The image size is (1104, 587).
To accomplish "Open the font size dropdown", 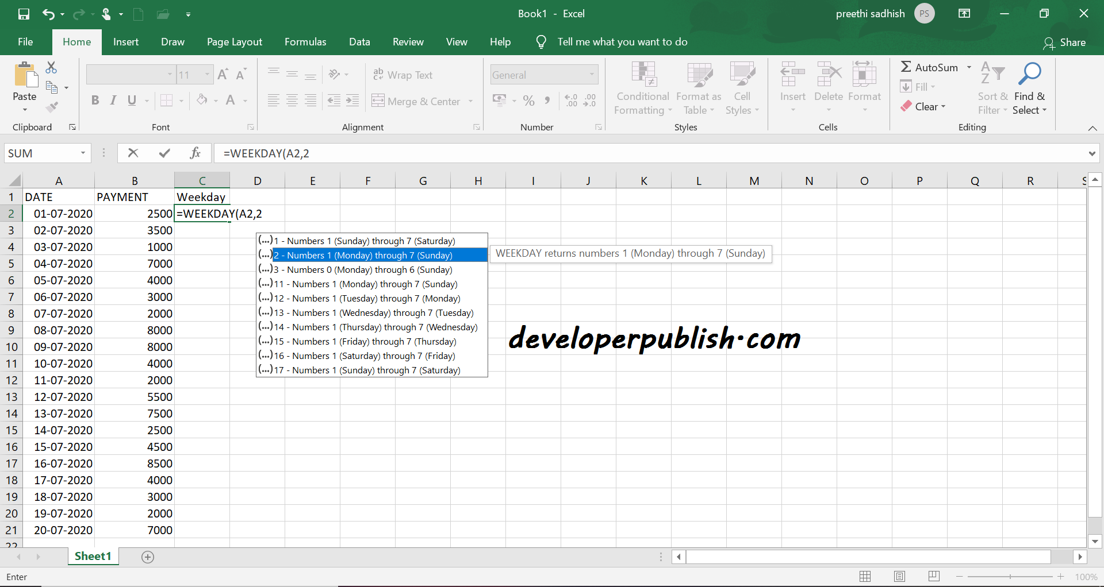I will tap(206, 74).
